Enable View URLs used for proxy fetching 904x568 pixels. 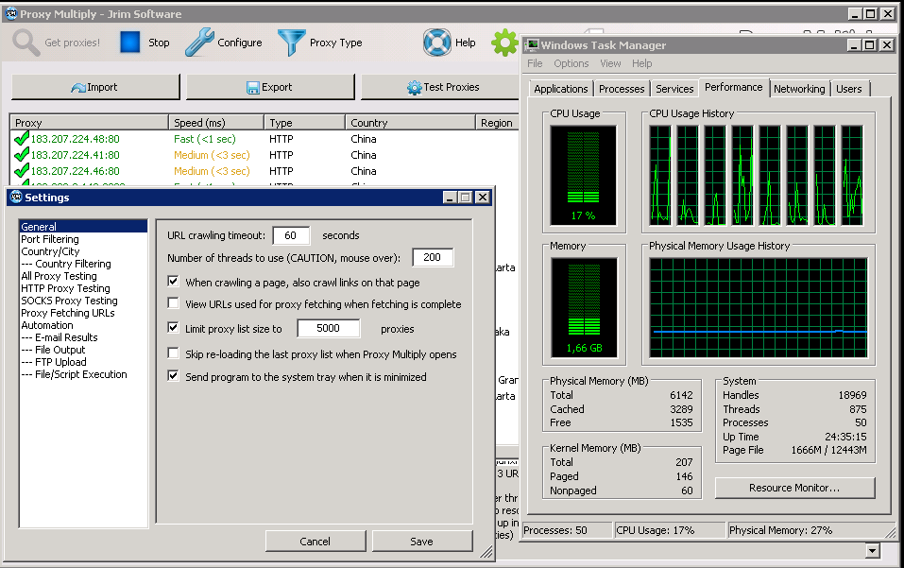[173, 303]
